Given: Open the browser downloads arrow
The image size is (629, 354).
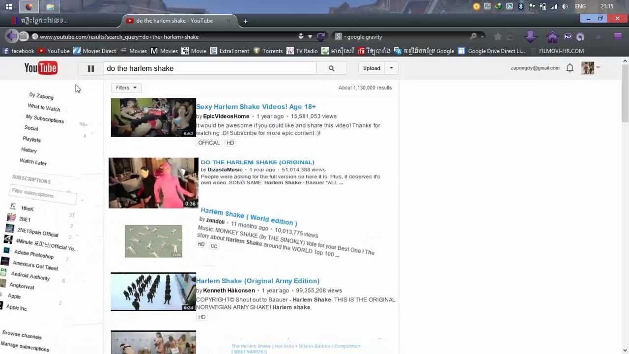Looking at the screenshot, I should [x=530, y=36].
